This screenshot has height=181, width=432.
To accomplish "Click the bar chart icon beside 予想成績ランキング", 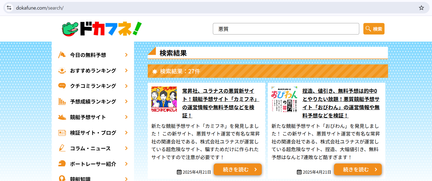I will pos(62,102).
